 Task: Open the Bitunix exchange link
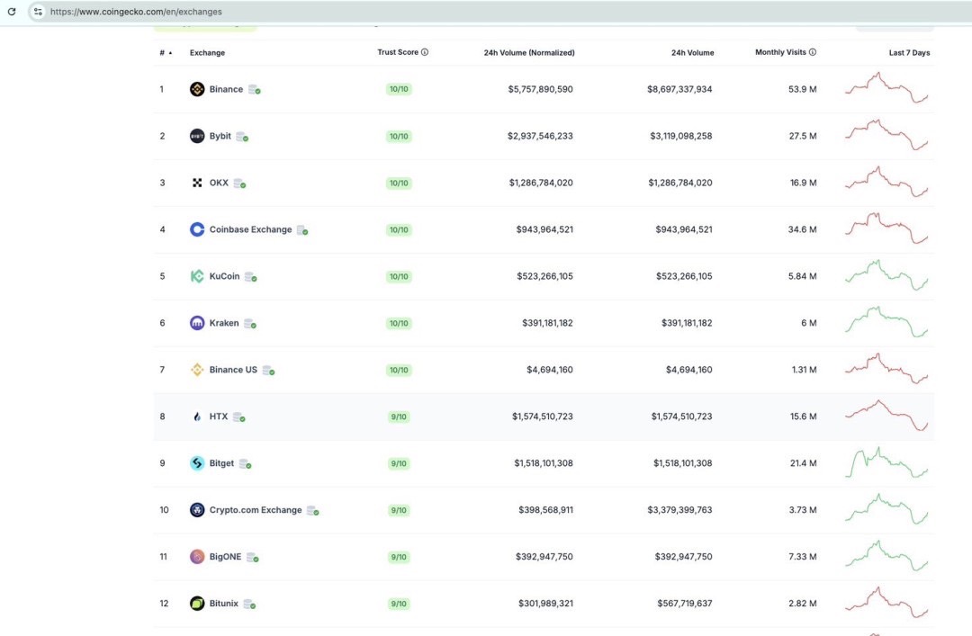pos(224,603)
